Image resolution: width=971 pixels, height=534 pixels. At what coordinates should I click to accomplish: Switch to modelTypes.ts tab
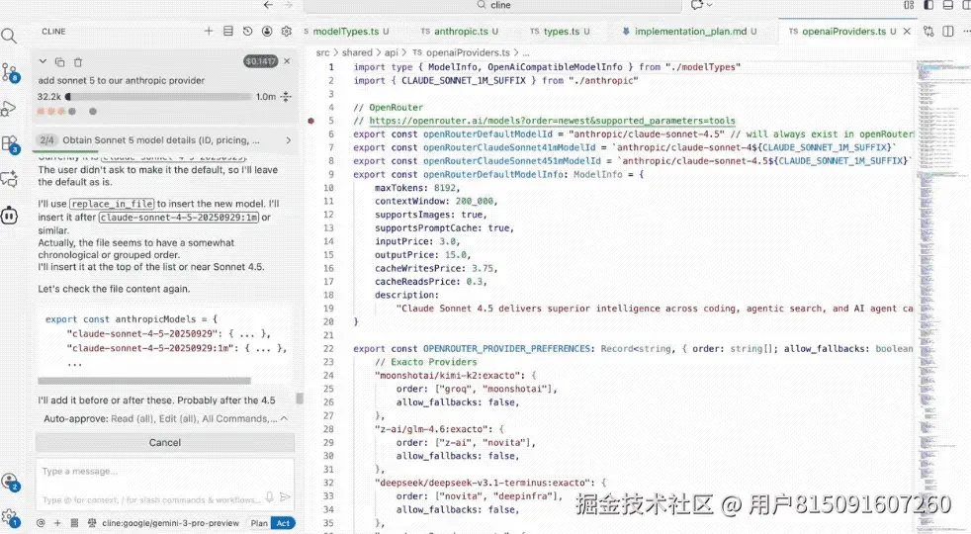coord(346,31)
